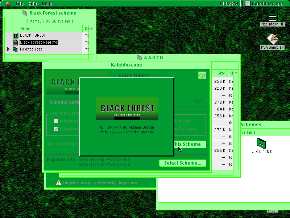
Task: Expand the Desktop jpeg folder triangle
Action: [x=8, y=49]
